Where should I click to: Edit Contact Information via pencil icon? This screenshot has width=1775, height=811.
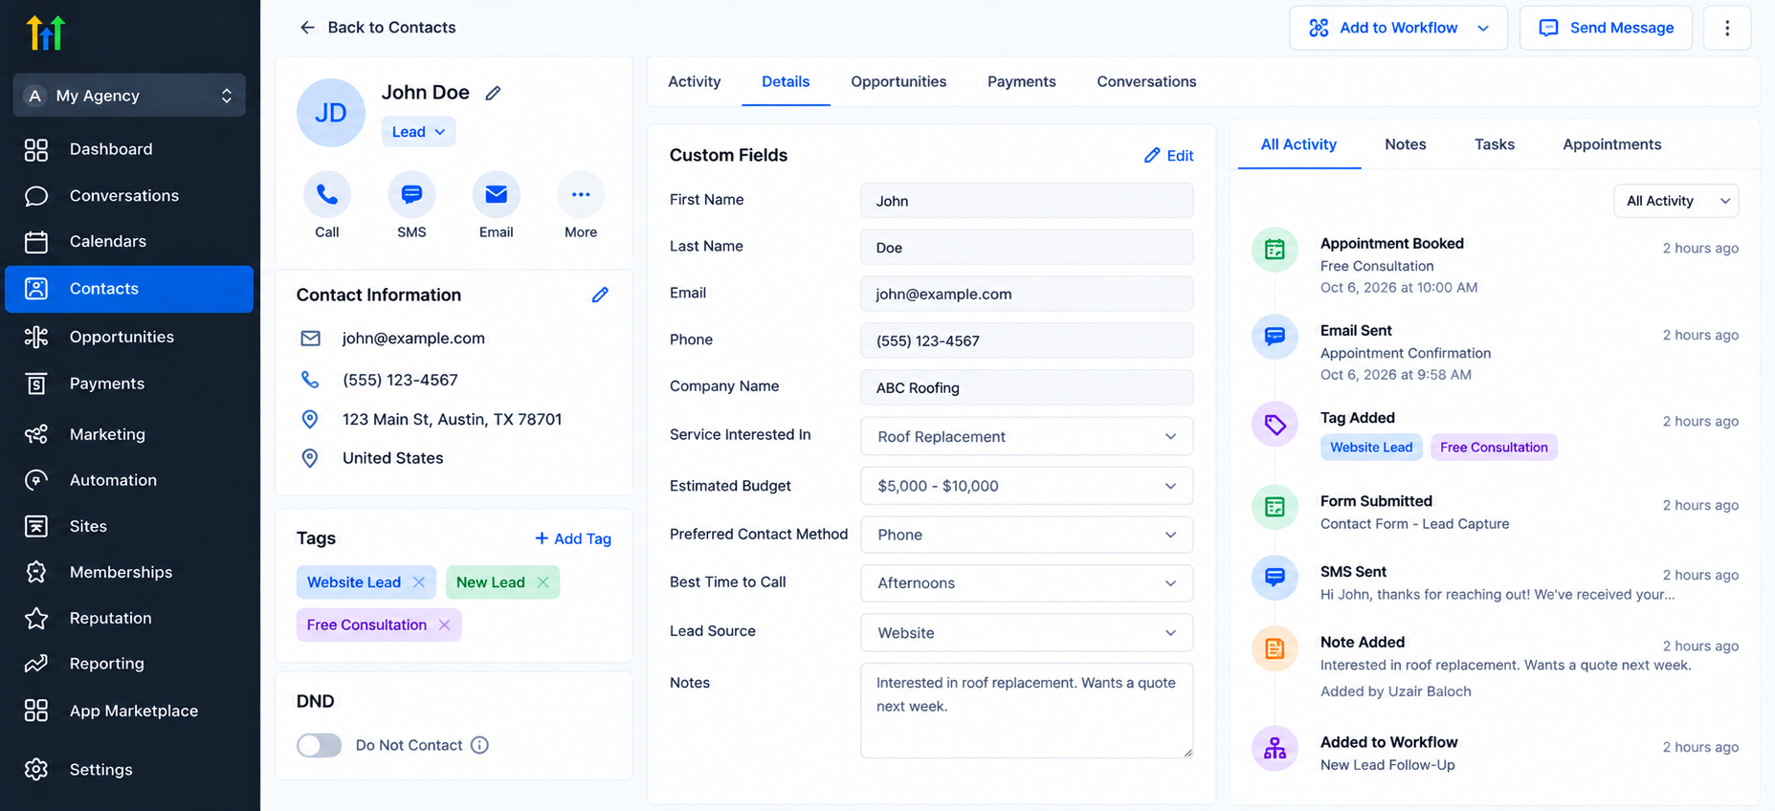pyautogui.click(x=600, y=295)
